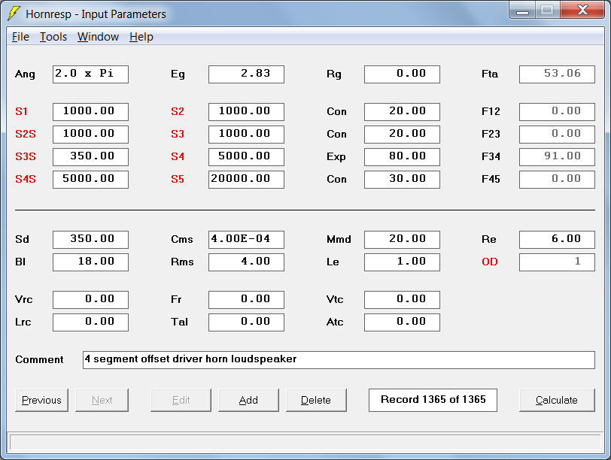
Task: Click the S4 field showing 5000.00
Action: point(246,157)
